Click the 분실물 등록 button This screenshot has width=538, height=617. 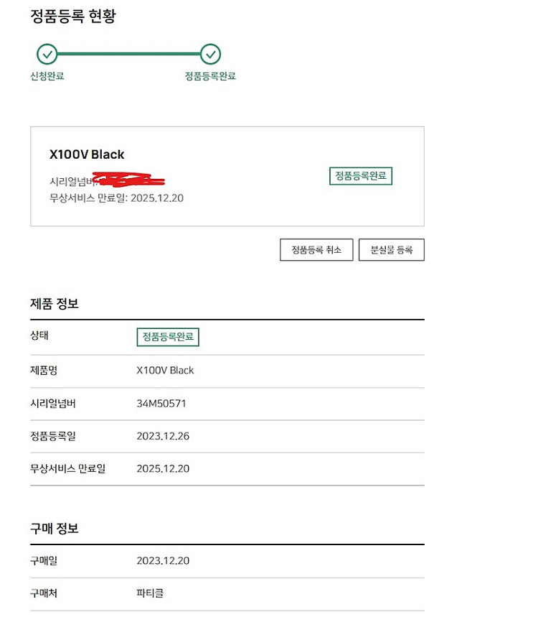(x=392, y=250)
